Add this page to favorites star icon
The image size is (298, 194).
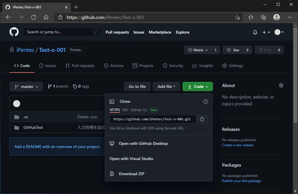click(x=237, y=17)
